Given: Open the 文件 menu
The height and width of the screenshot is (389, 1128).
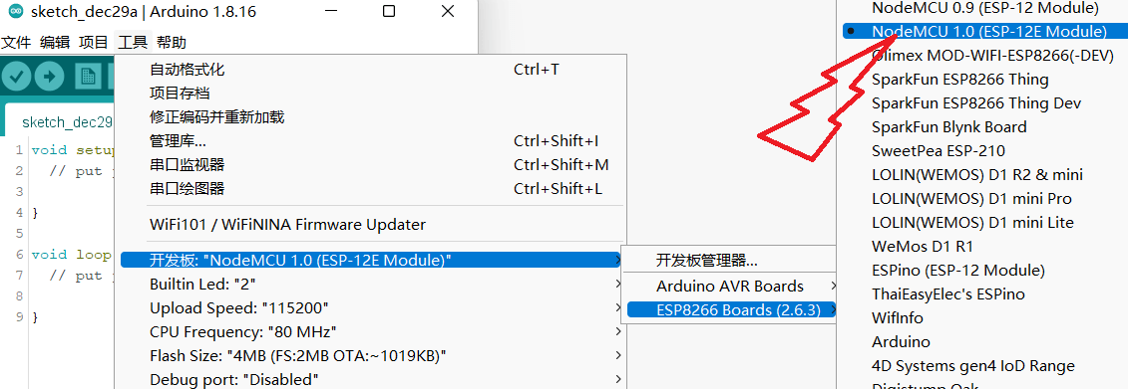Looking at the screenshot, I should (16, 42).
